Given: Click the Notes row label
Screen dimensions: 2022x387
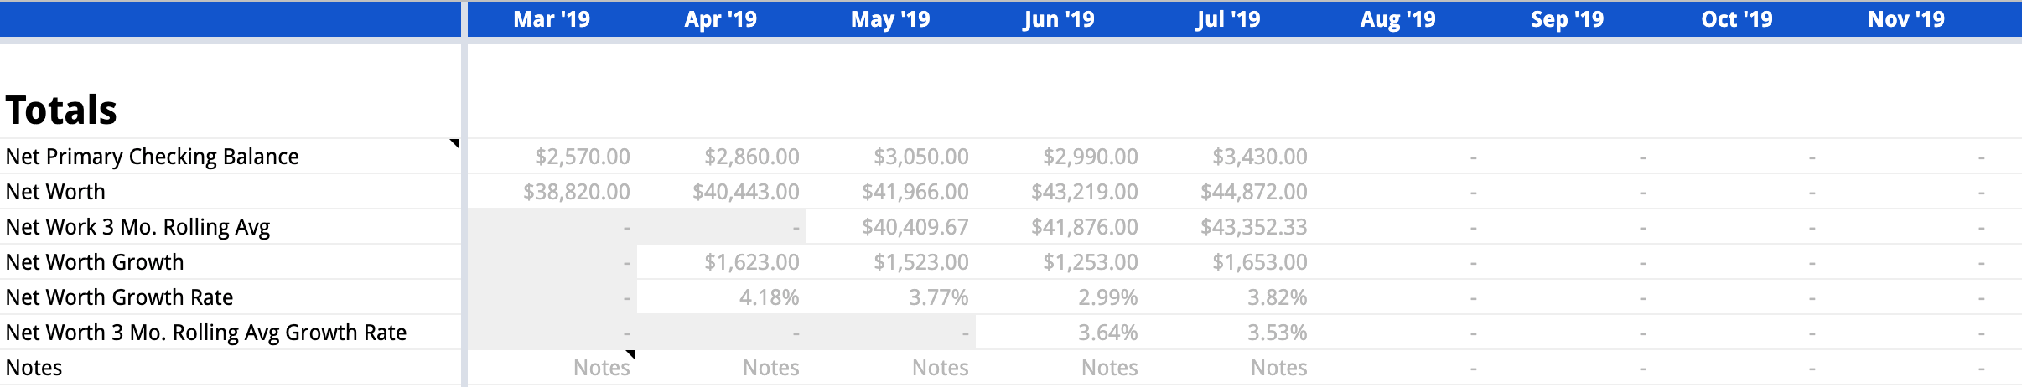Looking at the screenshot, I should [34, 368].
